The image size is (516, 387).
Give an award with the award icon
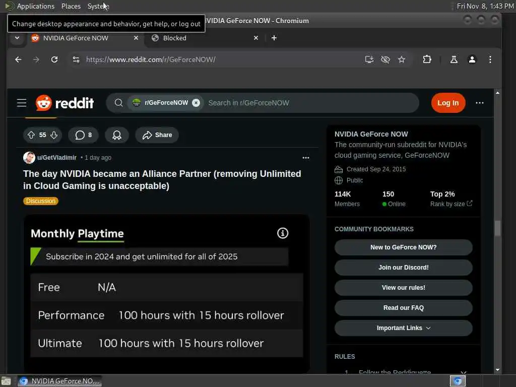[x=117, y=135]
